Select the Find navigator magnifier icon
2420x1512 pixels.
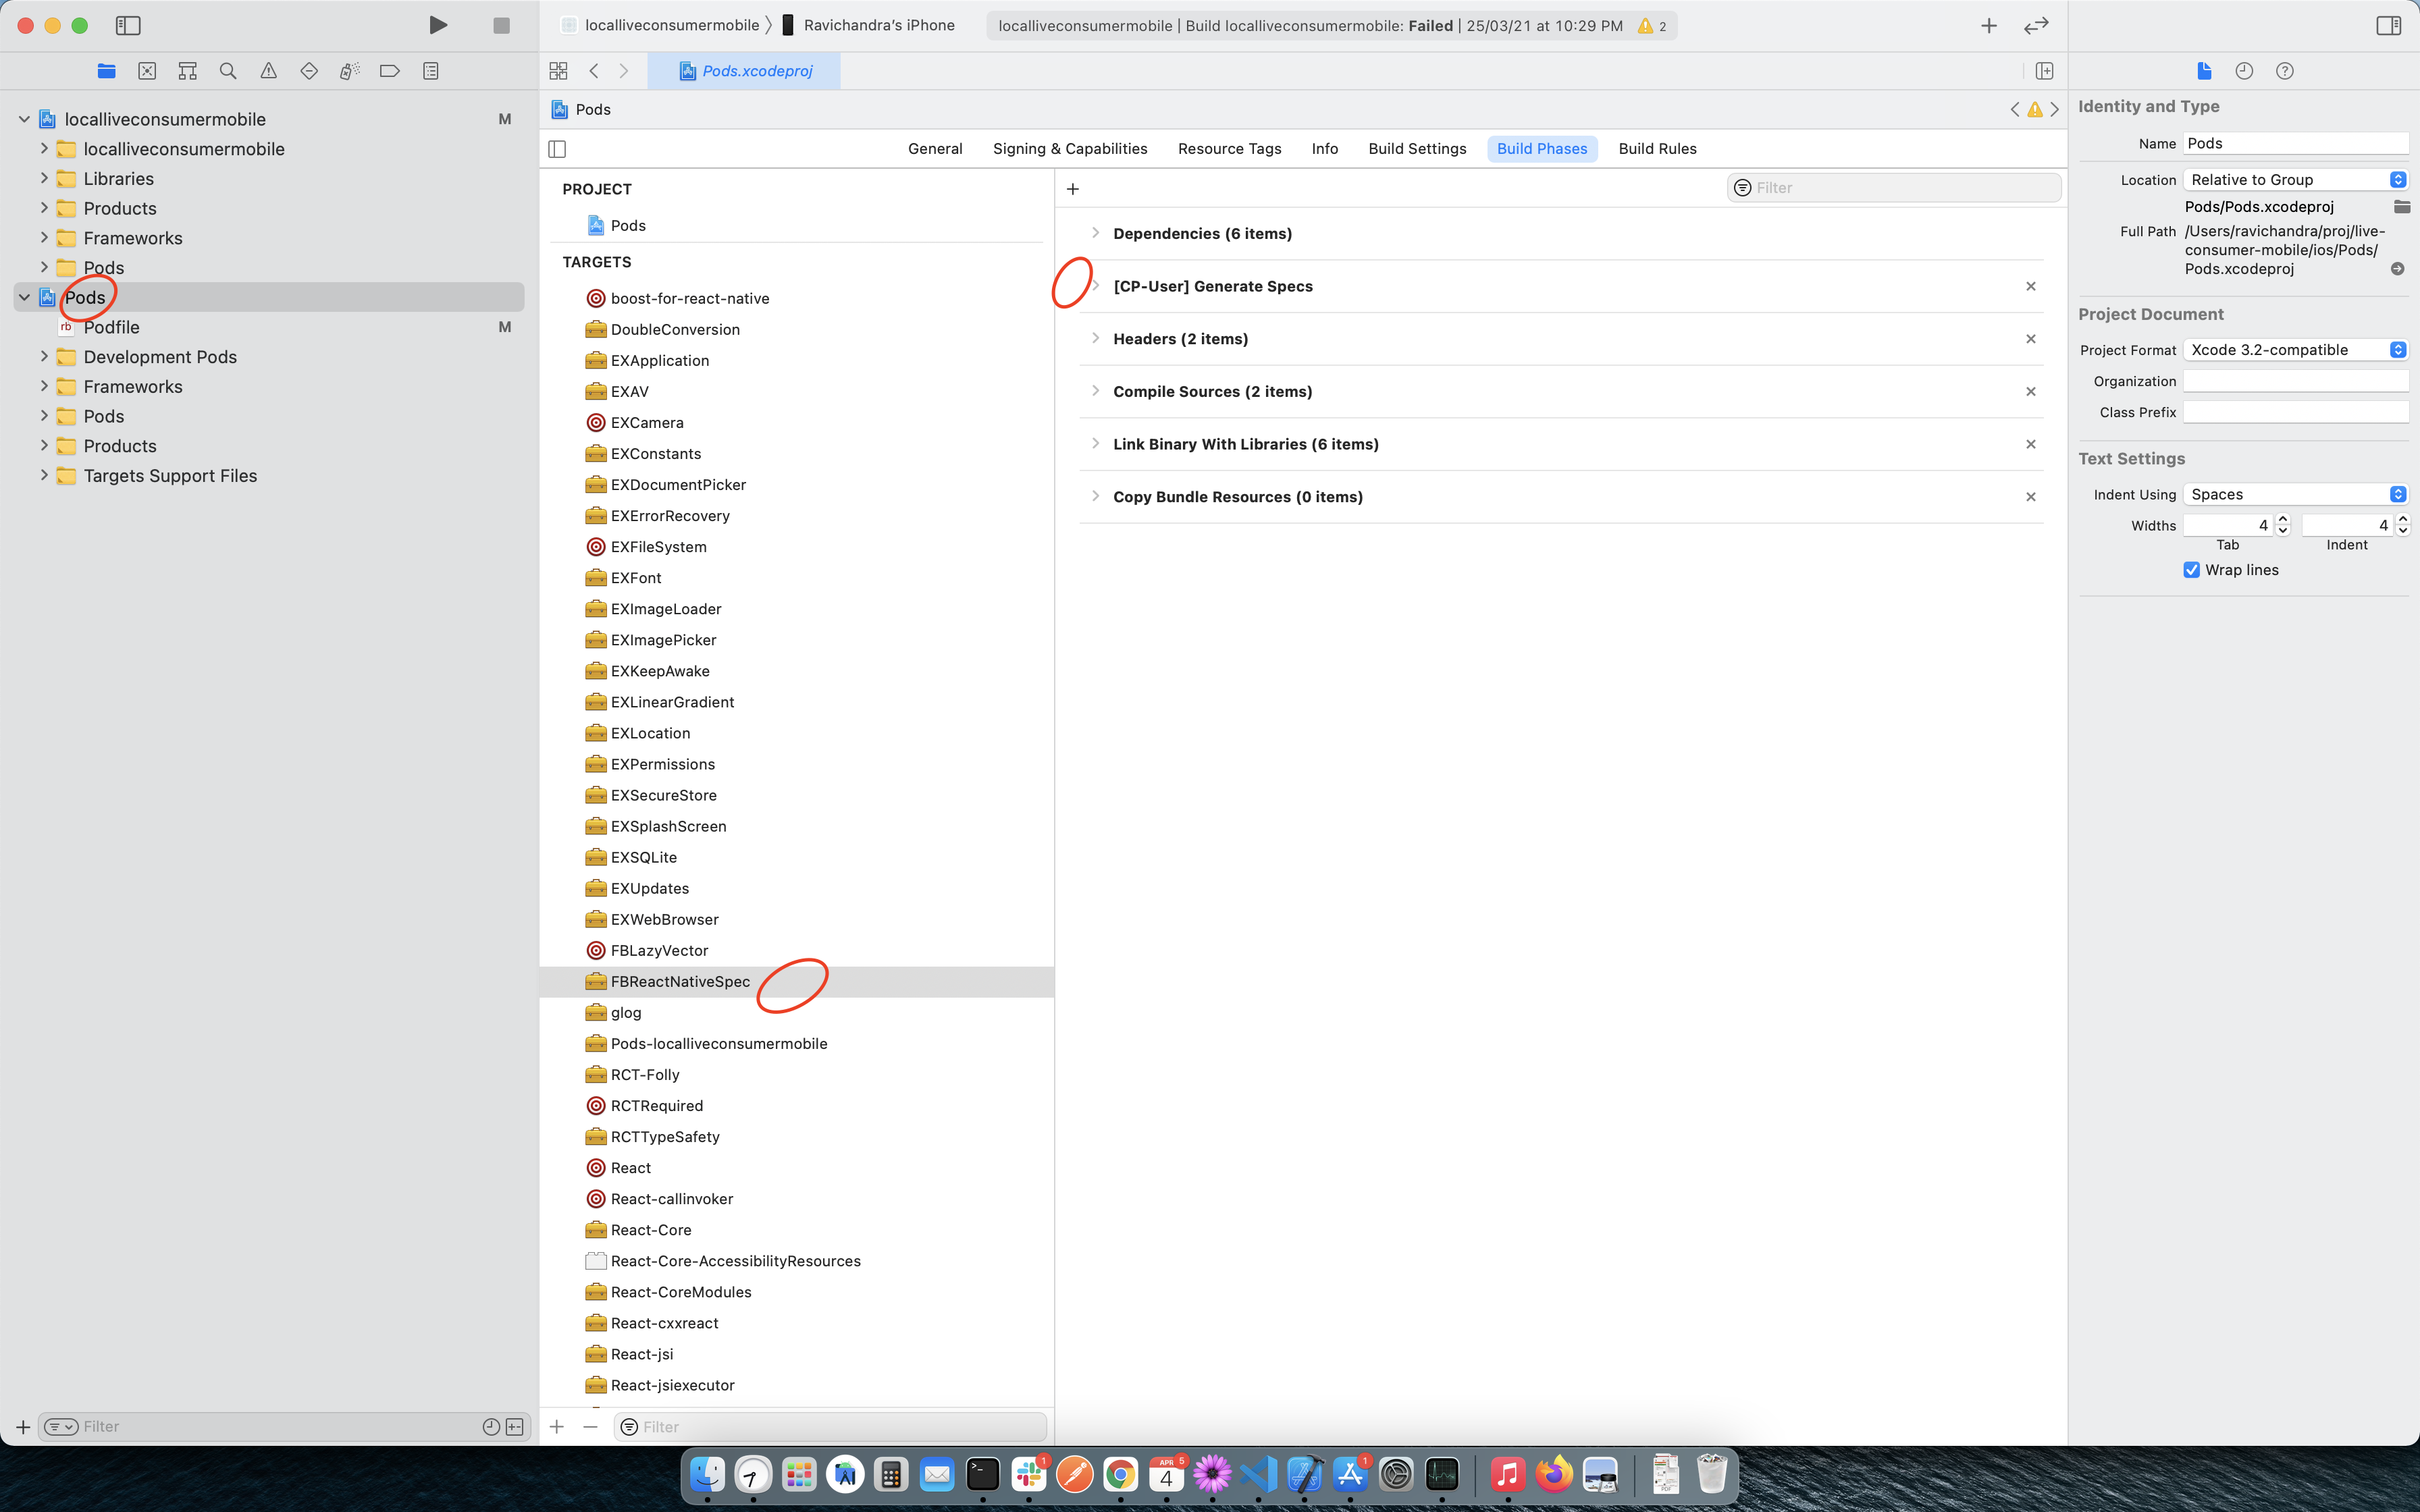(x=228, y=70)
